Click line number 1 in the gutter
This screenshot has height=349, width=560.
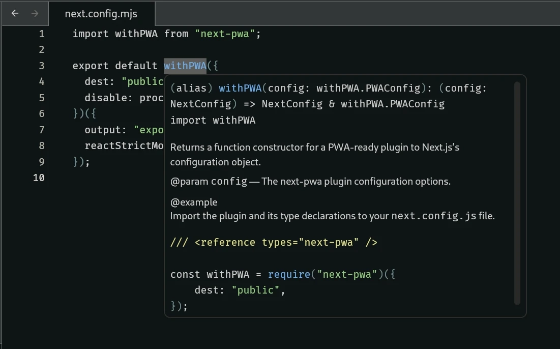point(41,34)
